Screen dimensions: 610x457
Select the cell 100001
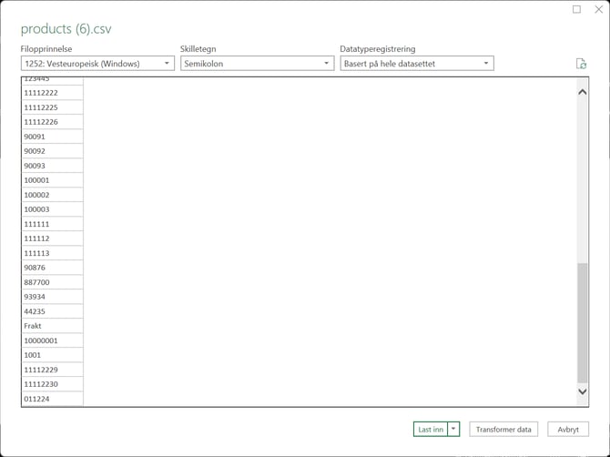[53, 180]
